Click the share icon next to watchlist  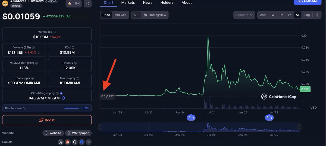[87, 4]
